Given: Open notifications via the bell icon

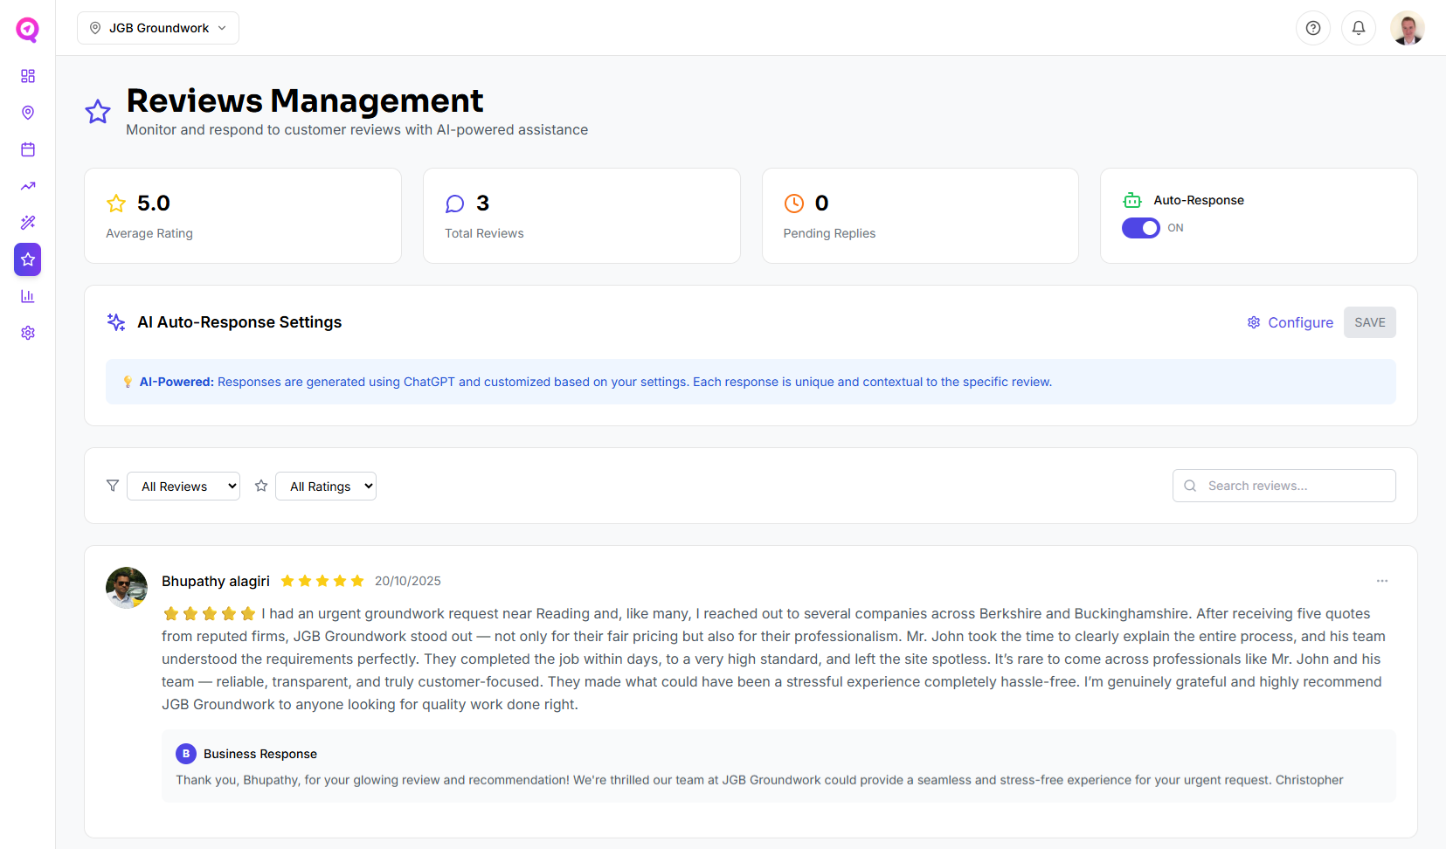Looking at the screenshot, I should 1359,27.
